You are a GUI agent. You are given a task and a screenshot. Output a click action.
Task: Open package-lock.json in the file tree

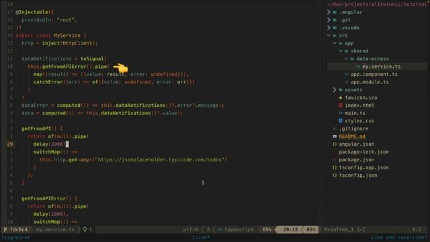pyautogui.click(x=364, y=152)
